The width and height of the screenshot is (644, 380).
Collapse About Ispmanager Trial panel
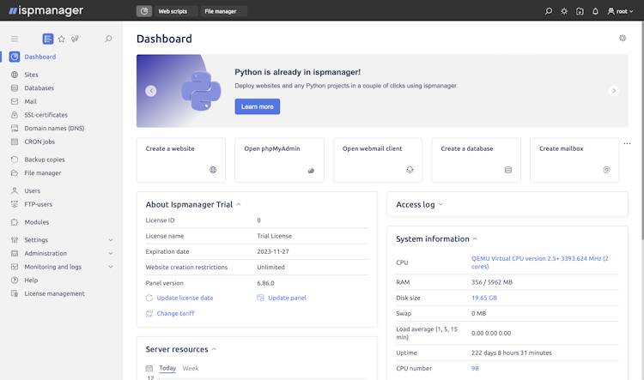239,205
